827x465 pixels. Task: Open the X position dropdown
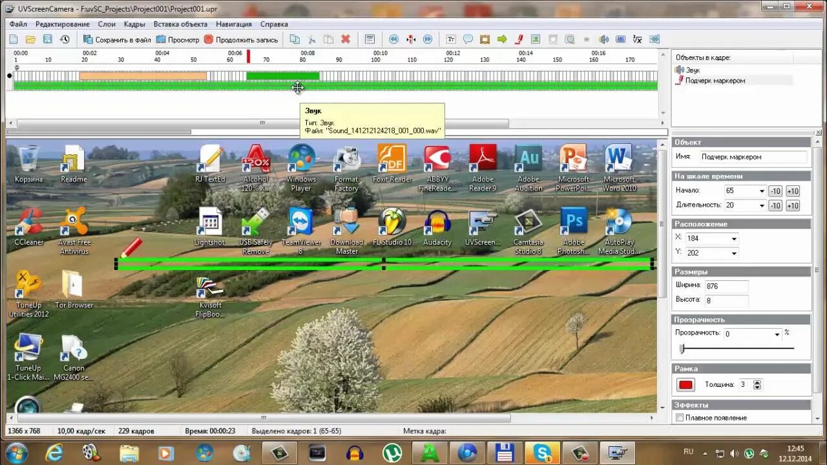click(734, 238)
